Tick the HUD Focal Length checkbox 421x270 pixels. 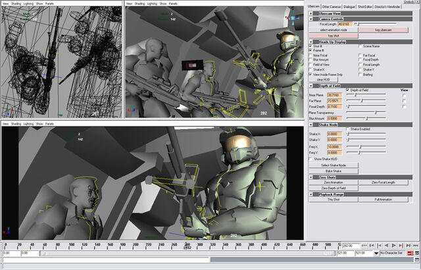coord(360,65)
